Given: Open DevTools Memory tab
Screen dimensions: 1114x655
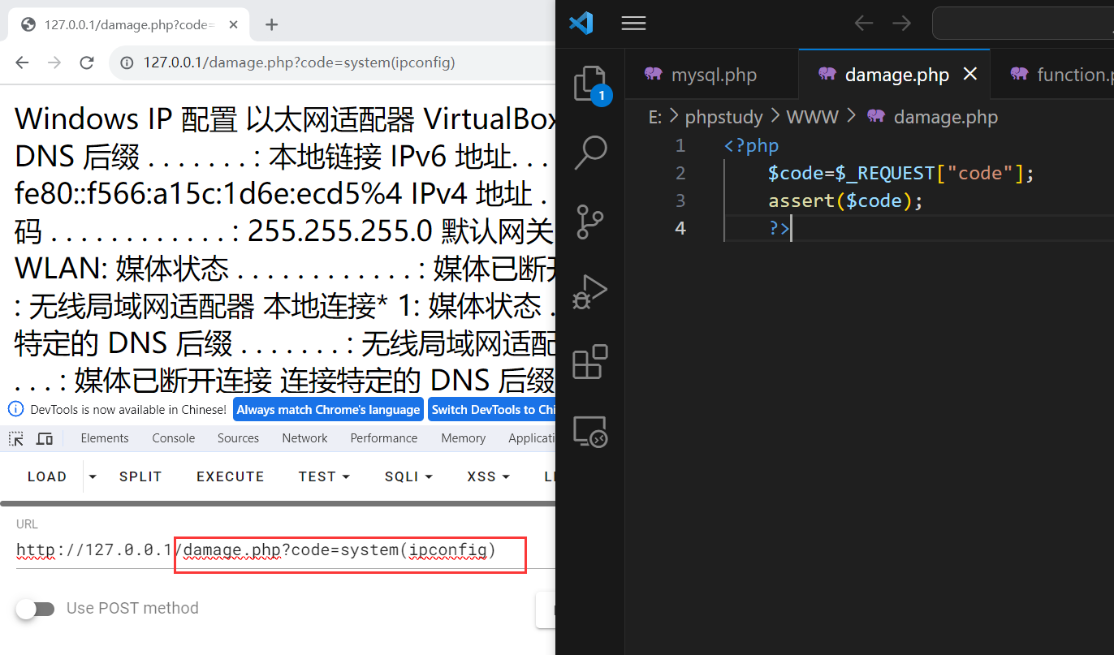Looking at the screenshot, I should [464, 438].
